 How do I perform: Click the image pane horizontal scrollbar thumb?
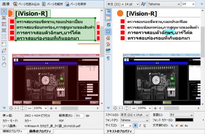click(x=70, y=108)
